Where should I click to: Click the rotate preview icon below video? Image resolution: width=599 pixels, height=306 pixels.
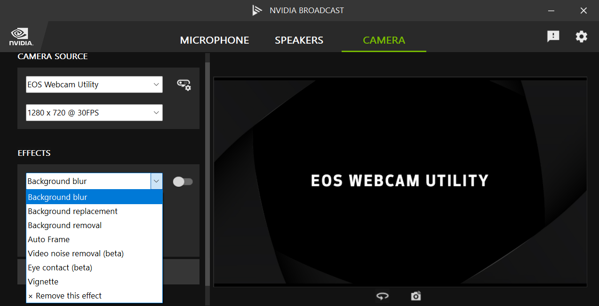click(383, 296)
